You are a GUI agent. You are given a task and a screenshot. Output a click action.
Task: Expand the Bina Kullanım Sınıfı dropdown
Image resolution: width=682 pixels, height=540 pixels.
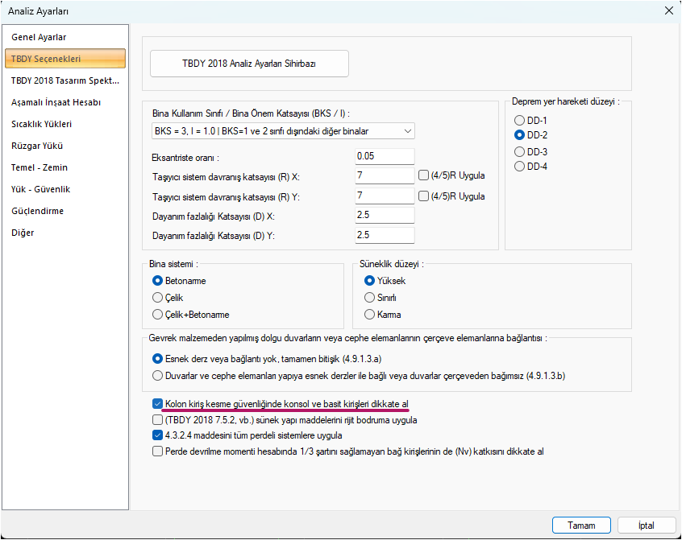click(x=283, y=131)
